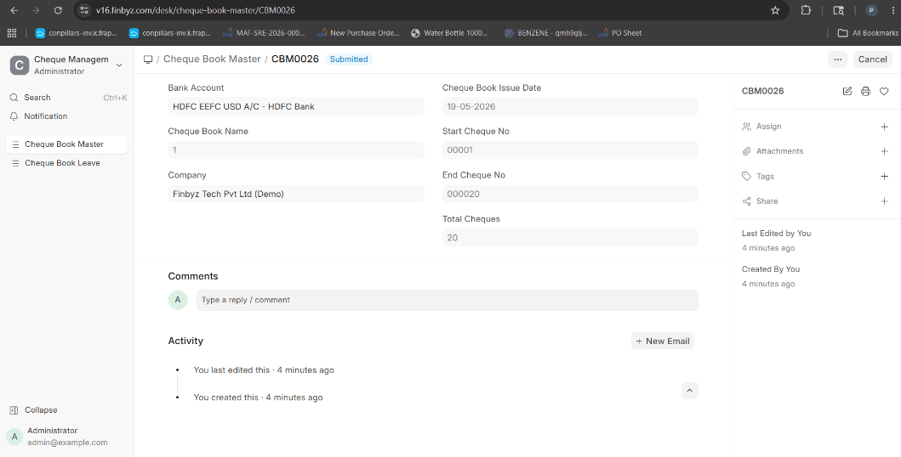The width and height of the screenshot is (901, 457).
Task: Cancel the submitted document
Action: tap(872, 59)
